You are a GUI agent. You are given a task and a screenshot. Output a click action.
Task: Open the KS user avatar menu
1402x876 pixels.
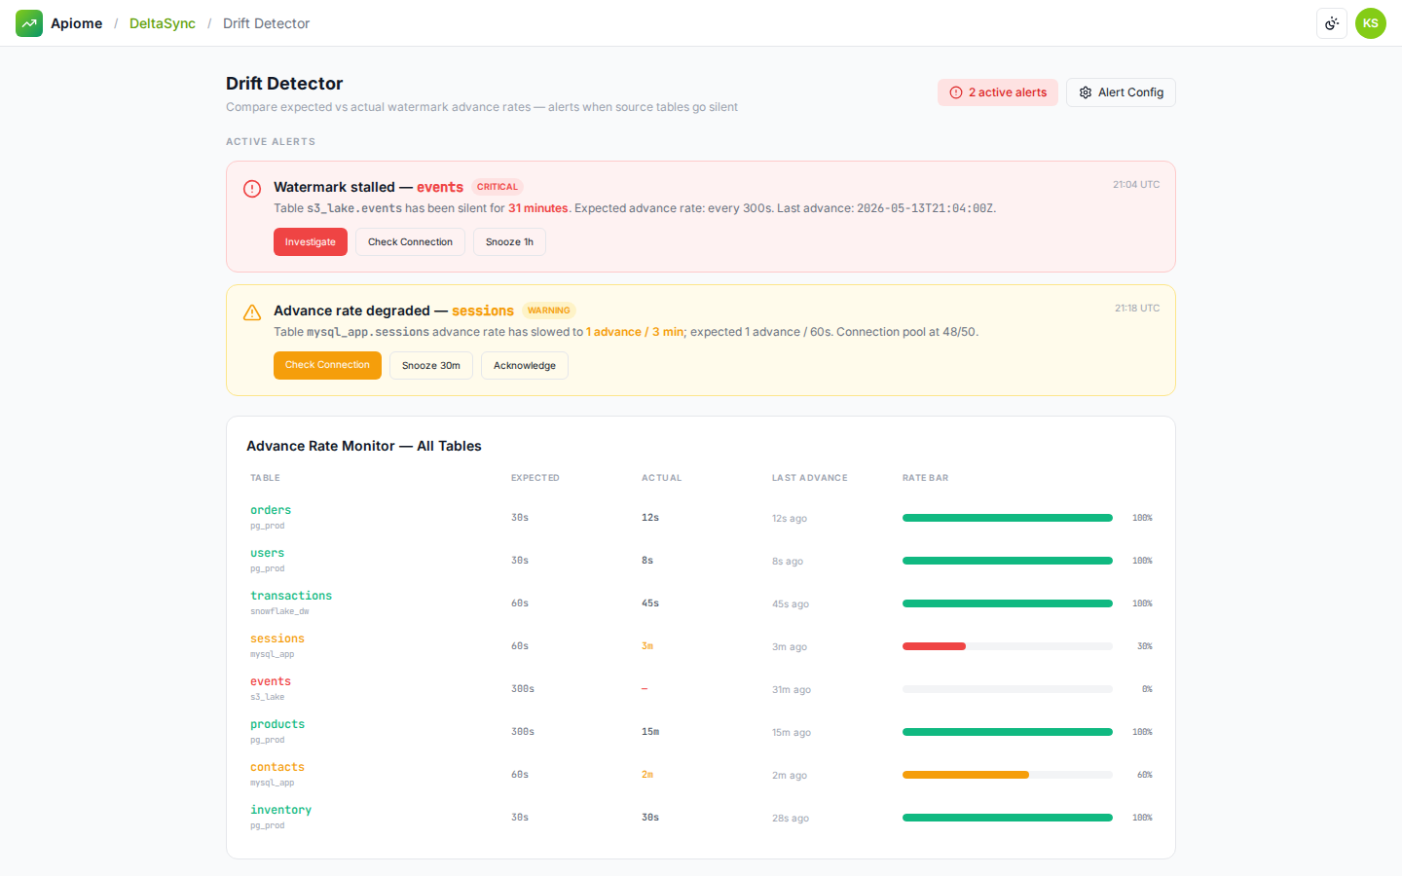click(x=1371, y=23)
